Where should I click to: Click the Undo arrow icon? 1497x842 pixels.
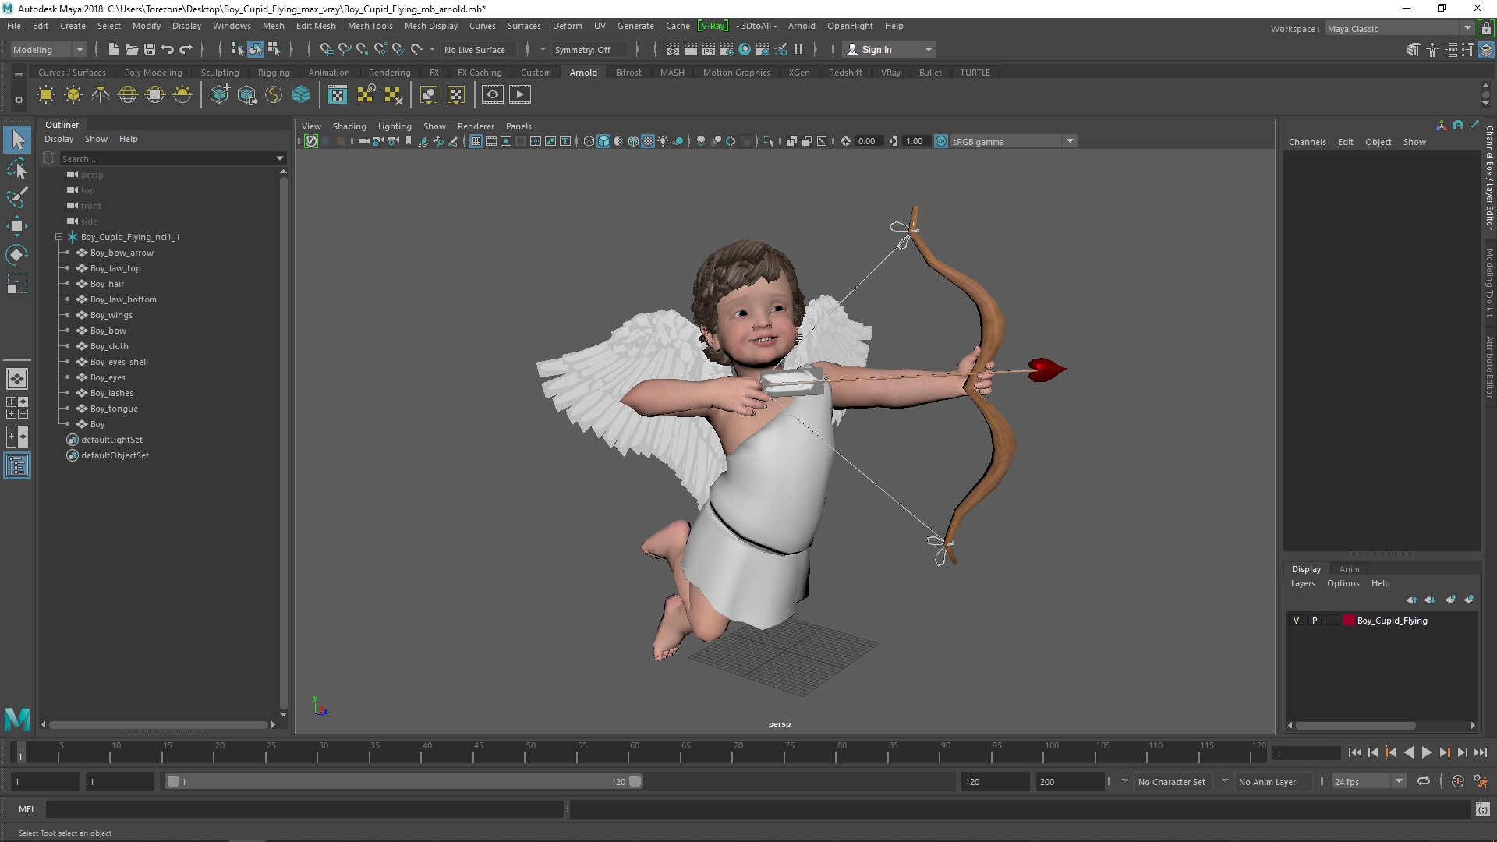click(168, 50)
